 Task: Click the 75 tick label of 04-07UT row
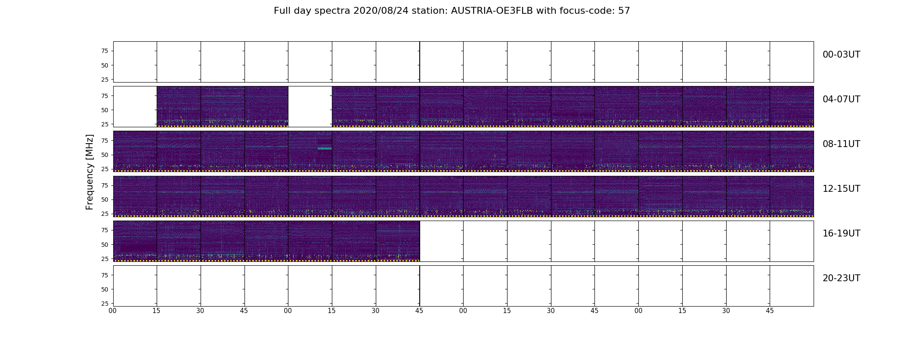click(x=105, y=96)
